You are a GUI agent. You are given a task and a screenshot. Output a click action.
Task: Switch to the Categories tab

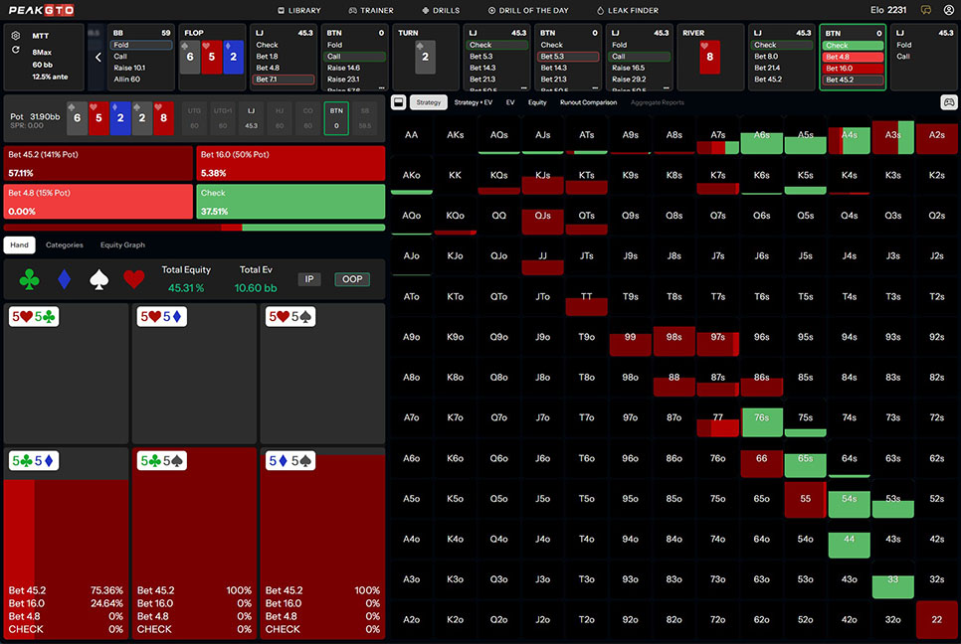coord(65,244)
